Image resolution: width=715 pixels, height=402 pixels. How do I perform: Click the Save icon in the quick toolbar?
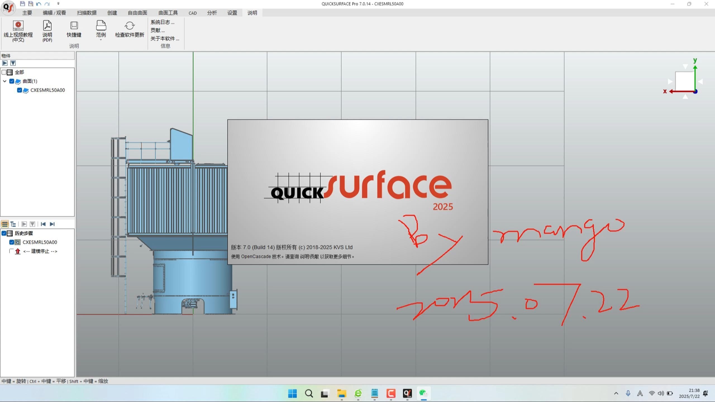click(22, 4)
